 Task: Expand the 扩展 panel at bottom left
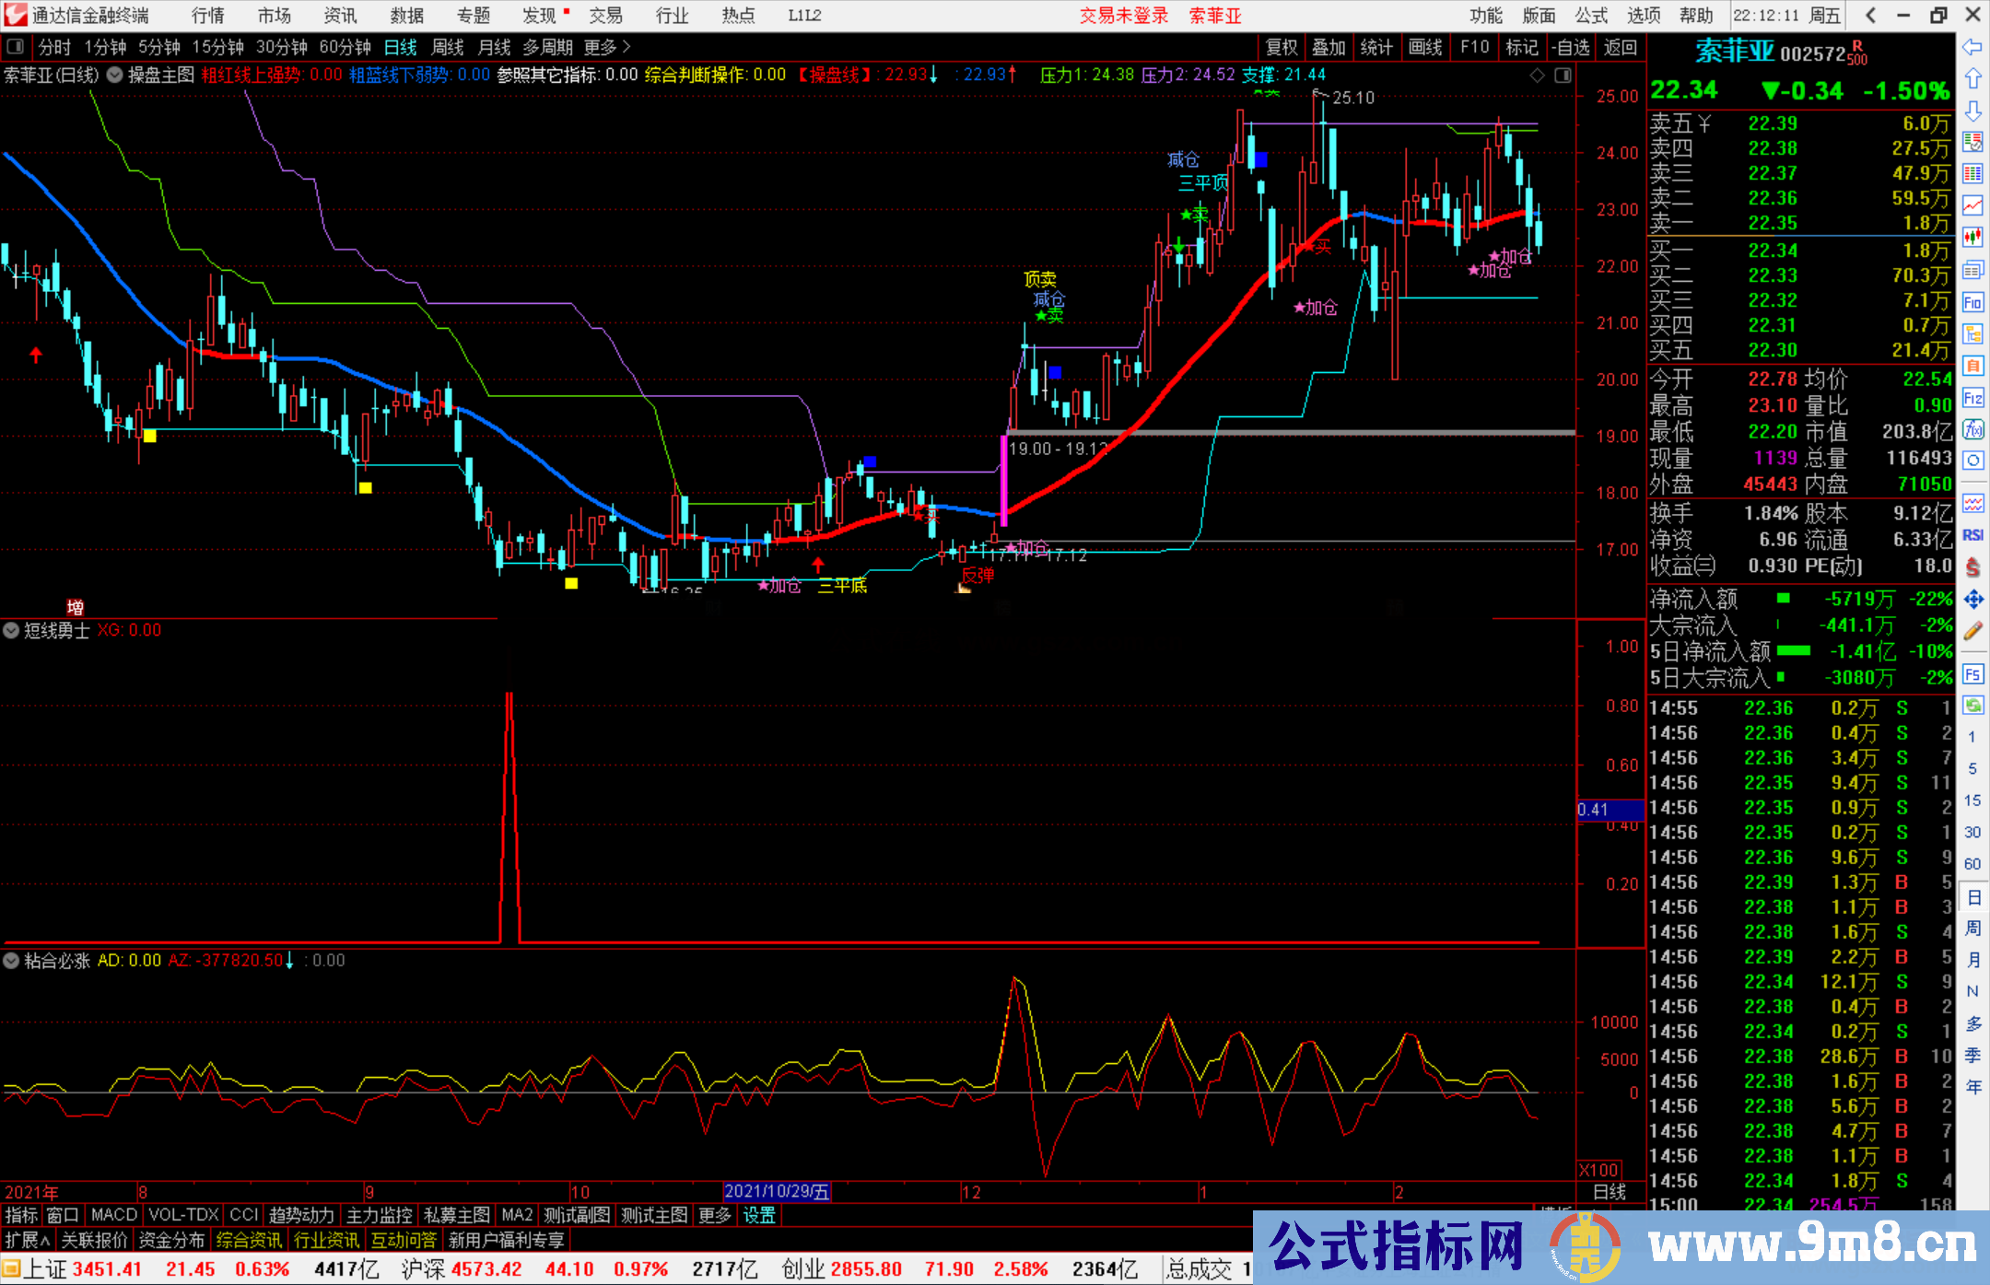click(x=27, y=1240)
